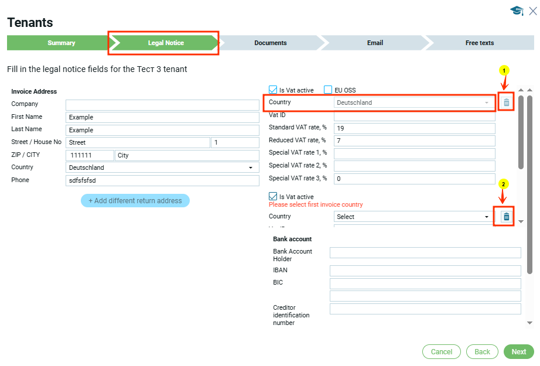Delete the Deutschland VAT country entry
The width and height of the screenshot is (540, 366).
click(x=507, y=102)
